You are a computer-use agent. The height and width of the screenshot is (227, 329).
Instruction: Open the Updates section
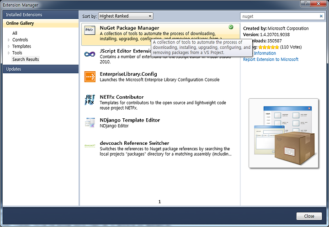(x=41, y=69)
